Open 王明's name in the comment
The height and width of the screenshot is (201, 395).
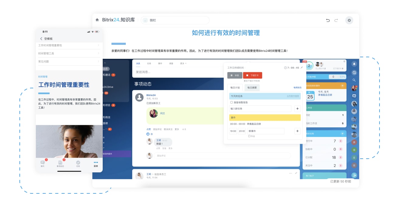coord(159,140)
